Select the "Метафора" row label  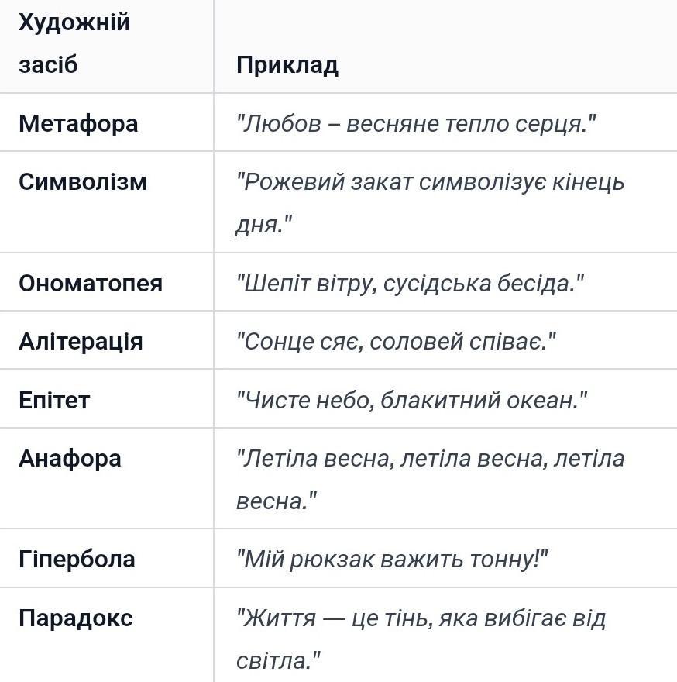78,123
